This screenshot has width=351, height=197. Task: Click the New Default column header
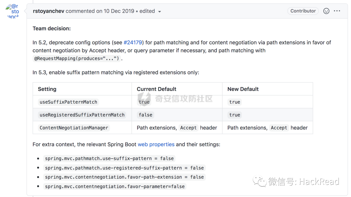point(243,89)
